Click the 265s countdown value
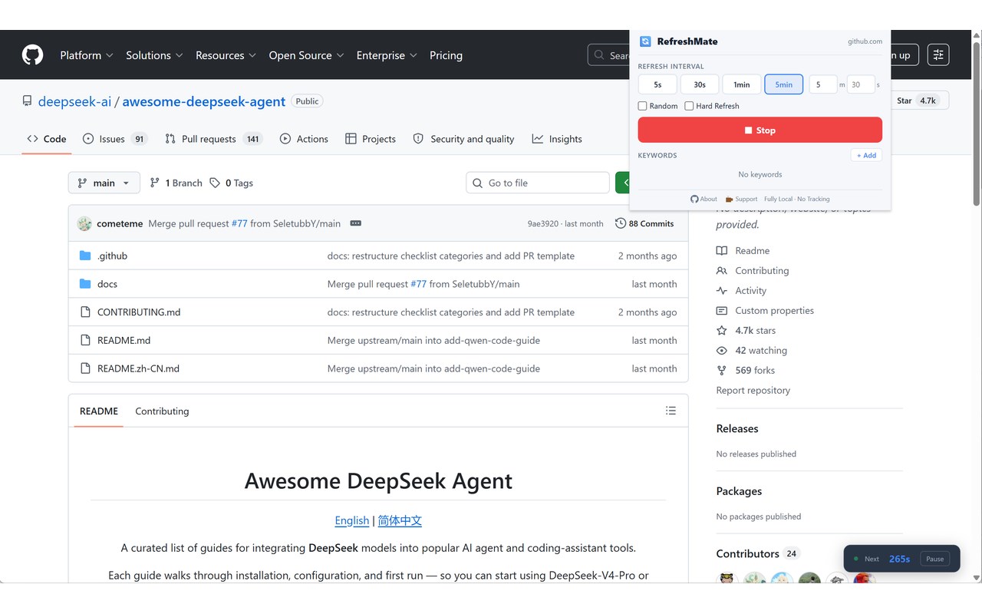This screenshot has width=982, height=614. [899, 559]
